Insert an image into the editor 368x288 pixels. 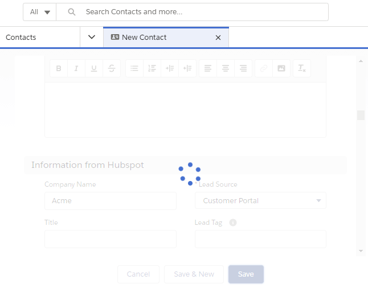click(x=281, y=68)
